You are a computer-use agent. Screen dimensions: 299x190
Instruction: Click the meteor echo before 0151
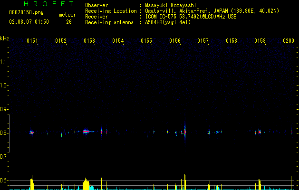pos(32,132)
